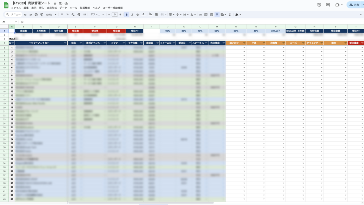Open the fill color picker
364x205 pixels.
150,15
